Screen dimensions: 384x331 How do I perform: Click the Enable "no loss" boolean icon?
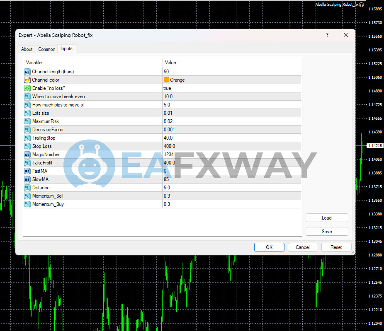click(27, 88)
